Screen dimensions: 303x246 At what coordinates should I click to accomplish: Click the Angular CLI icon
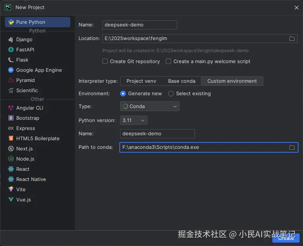11,108
